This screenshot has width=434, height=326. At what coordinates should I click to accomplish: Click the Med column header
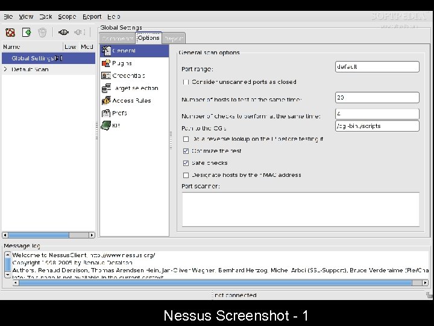(x=87, y=46)
